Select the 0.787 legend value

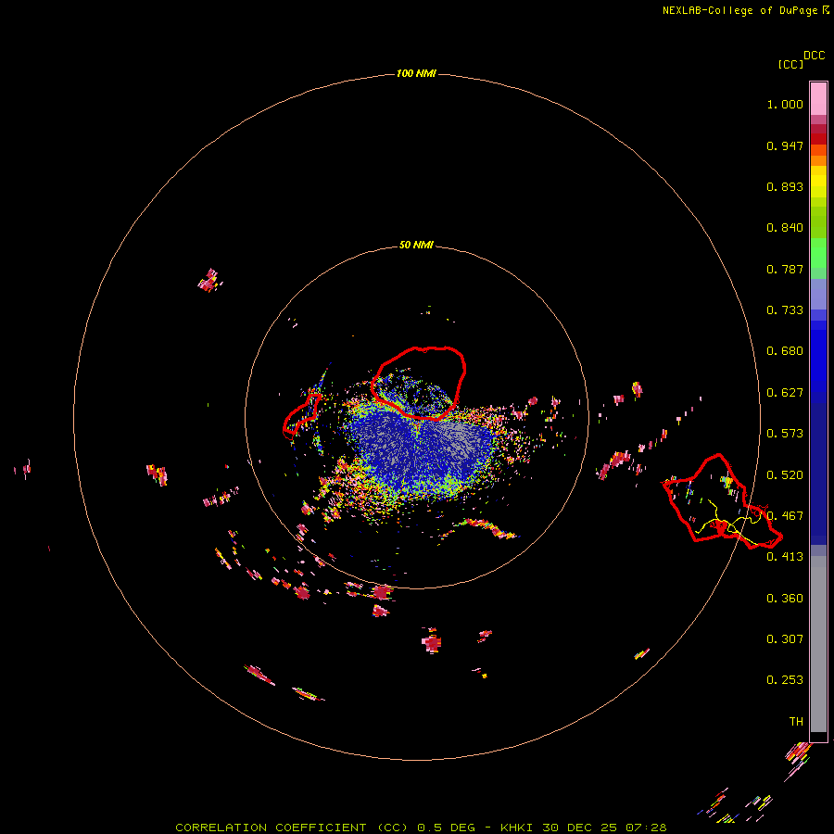(785, 269)
